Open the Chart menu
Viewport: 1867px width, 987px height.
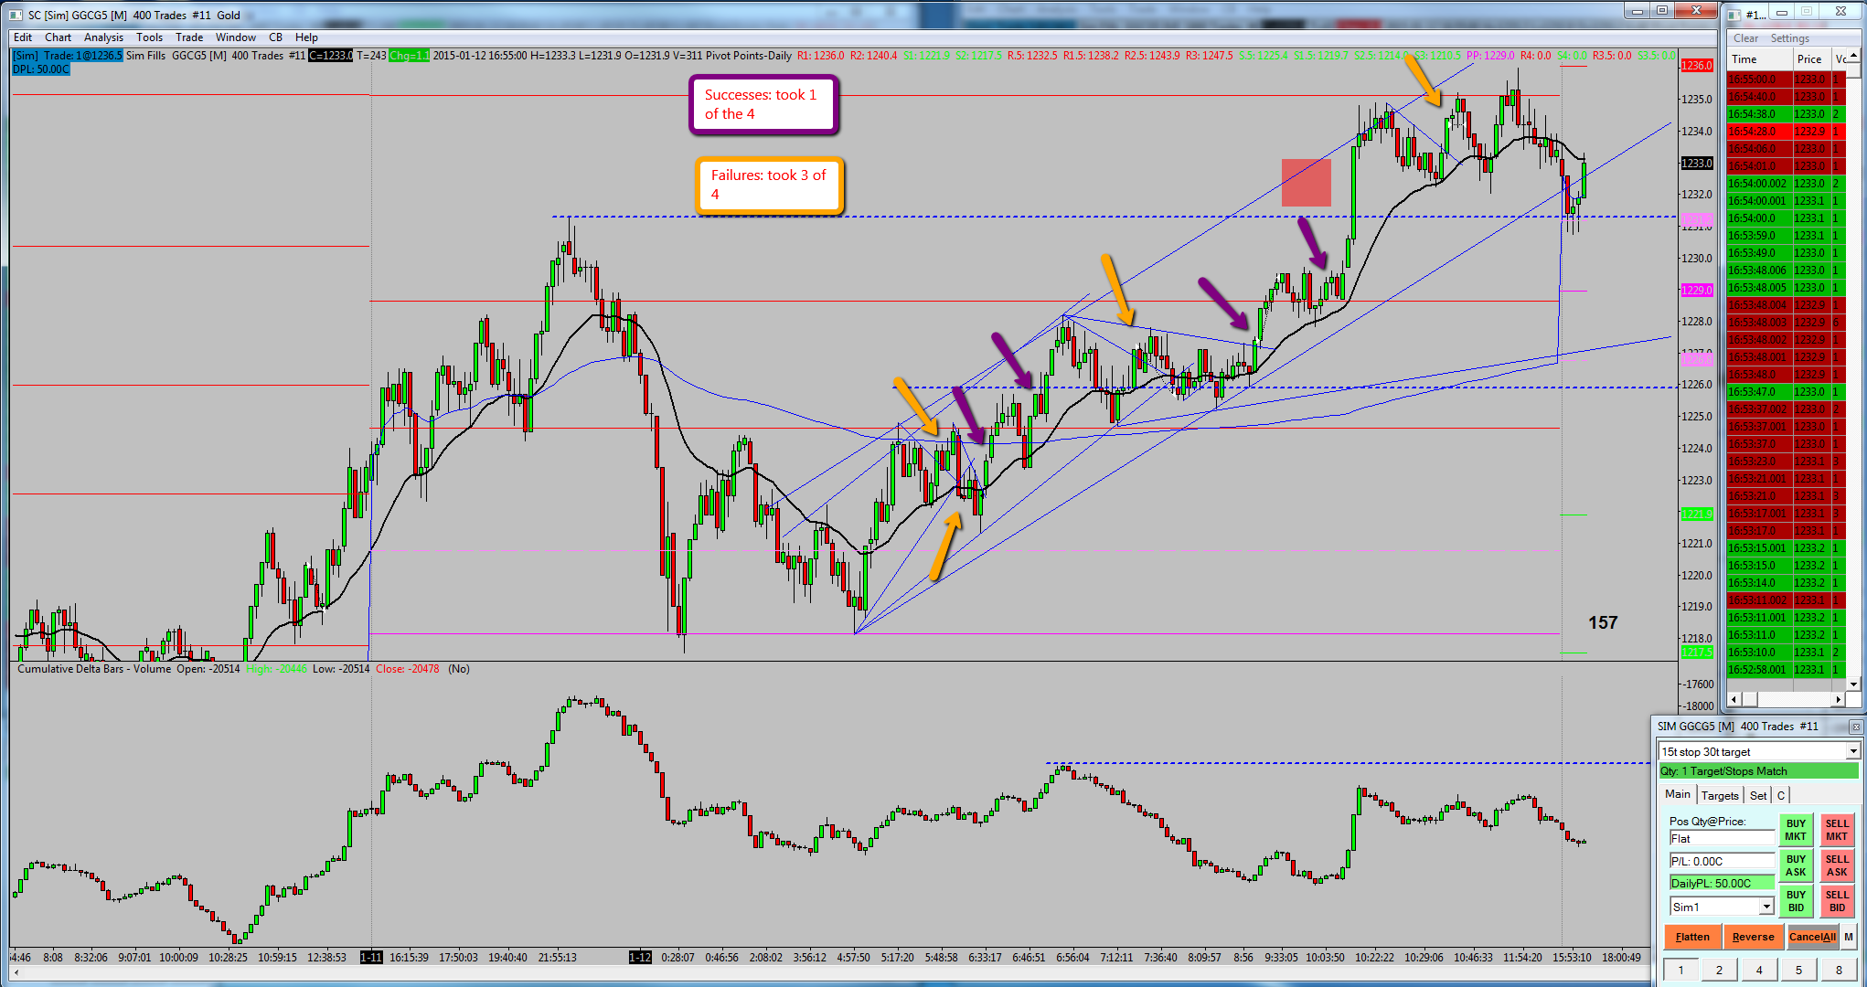tap(58, 37)
